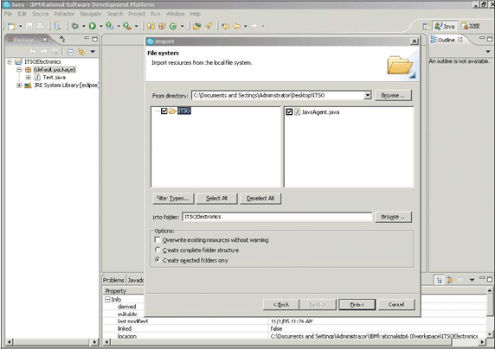Viewport: 495px width, 349px height.
Task: Open the Navigate menu
Action: [90, 14]
